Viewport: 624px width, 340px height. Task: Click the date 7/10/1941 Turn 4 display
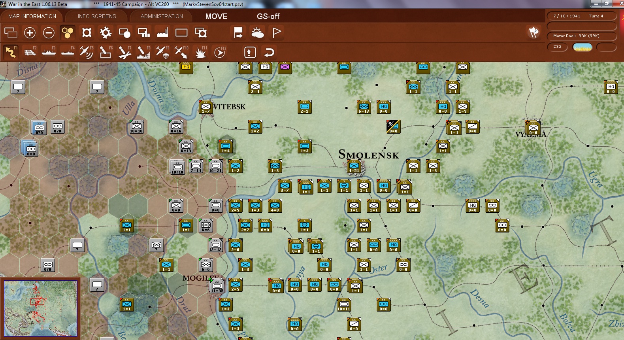click(581, 16)
